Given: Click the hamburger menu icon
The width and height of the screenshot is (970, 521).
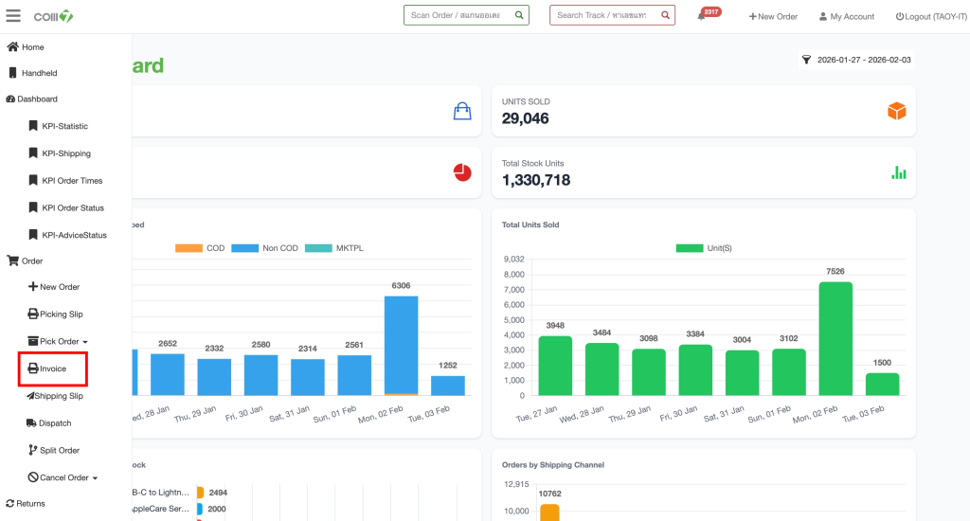Looking at the screenshot, I should click(13, 16).
